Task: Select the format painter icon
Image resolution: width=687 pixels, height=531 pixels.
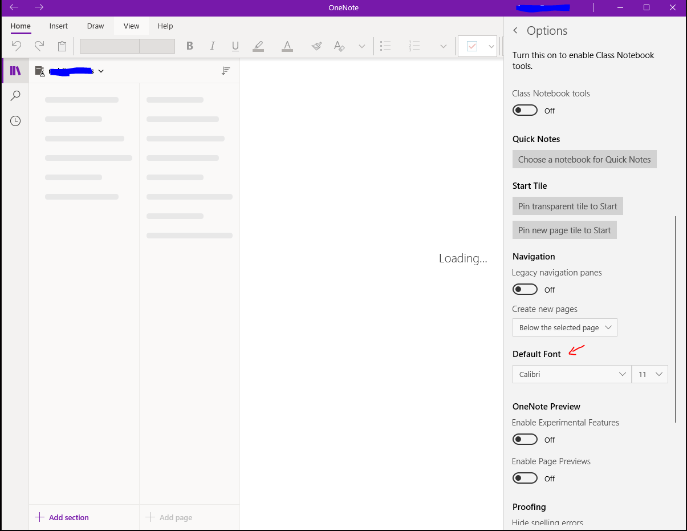Action: click(x=316, y=46)
